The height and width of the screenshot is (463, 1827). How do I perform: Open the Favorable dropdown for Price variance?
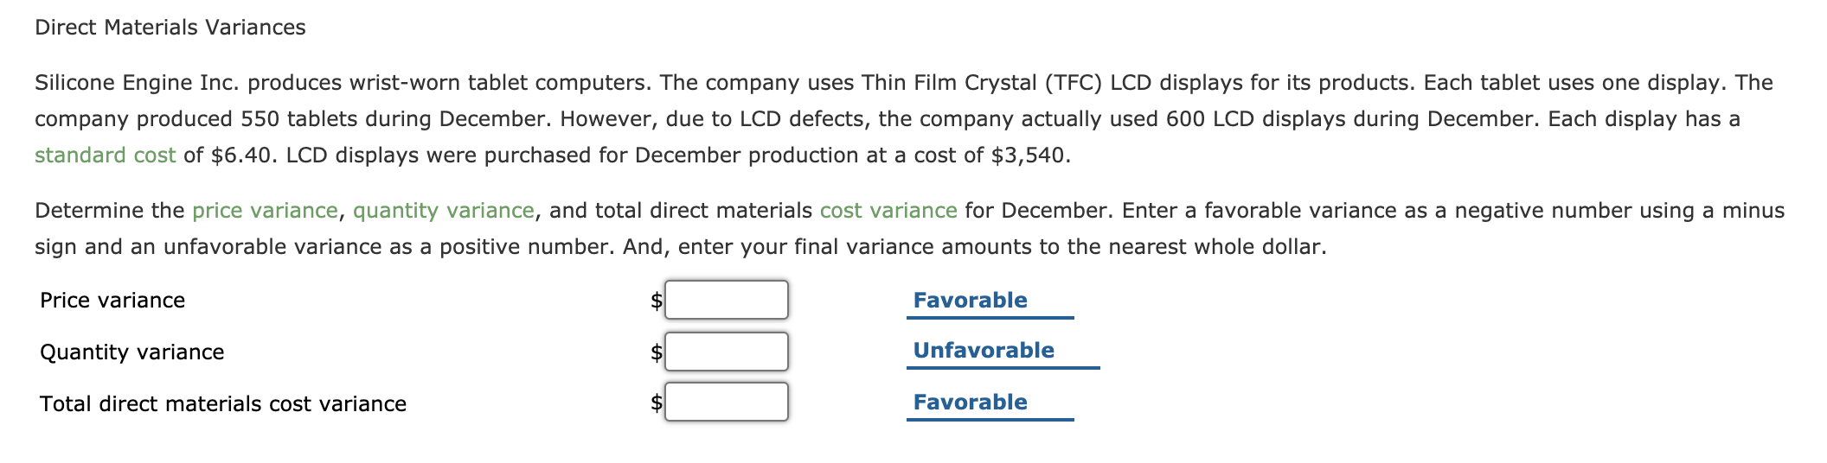[989, 301]
